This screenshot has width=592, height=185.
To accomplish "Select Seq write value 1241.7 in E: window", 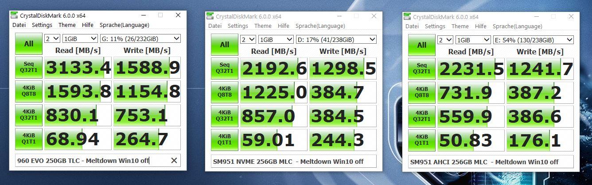I will [540, 69].
